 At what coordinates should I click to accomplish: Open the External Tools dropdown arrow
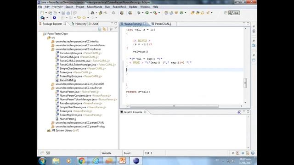(159, 13)
